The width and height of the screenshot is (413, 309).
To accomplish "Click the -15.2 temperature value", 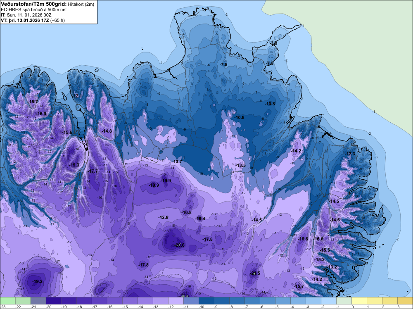I will click(x=320, y=259).
